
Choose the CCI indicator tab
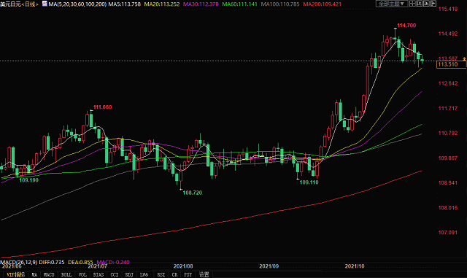click(115, 275)
